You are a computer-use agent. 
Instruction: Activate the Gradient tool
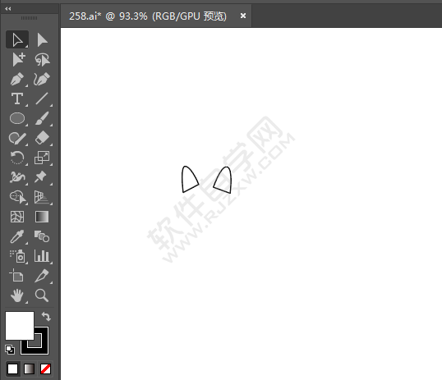click(x=42, y=217)
